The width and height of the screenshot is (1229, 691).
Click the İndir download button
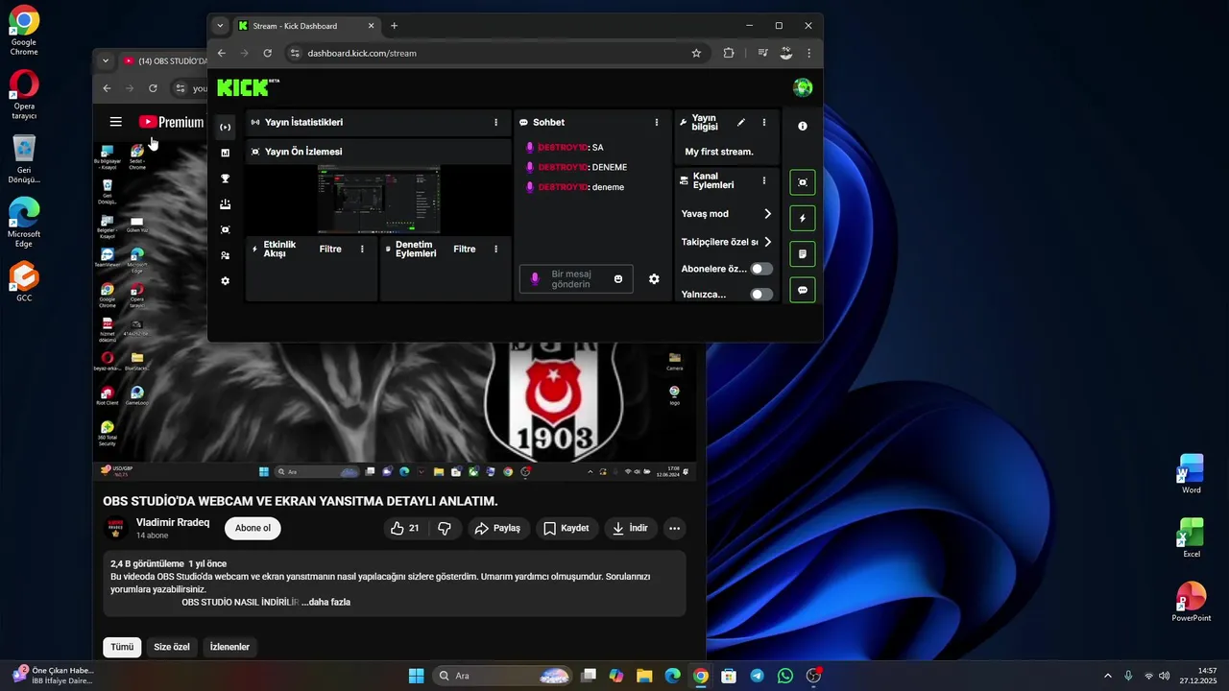coord(630,528)
